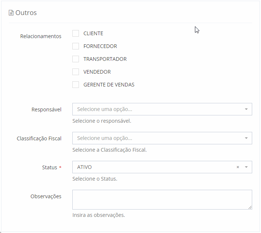
Task: Clear the ATIVO status with the x icon
Action: (x=238, y=167)
